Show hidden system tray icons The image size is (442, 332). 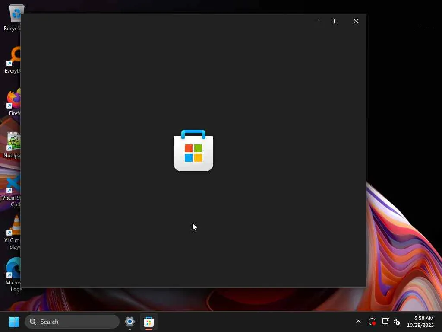(358, 322)
